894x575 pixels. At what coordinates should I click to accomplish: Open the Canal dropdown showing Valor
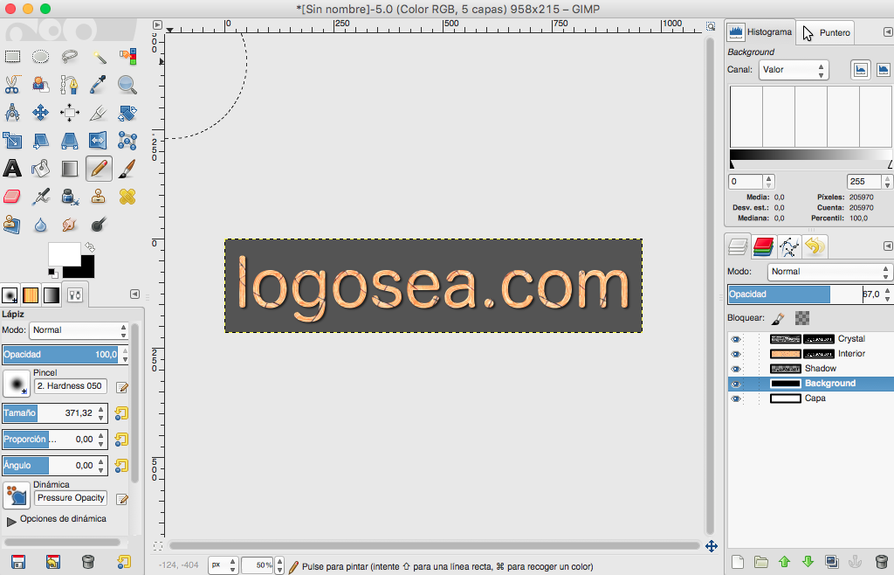[x=793, y=70]
